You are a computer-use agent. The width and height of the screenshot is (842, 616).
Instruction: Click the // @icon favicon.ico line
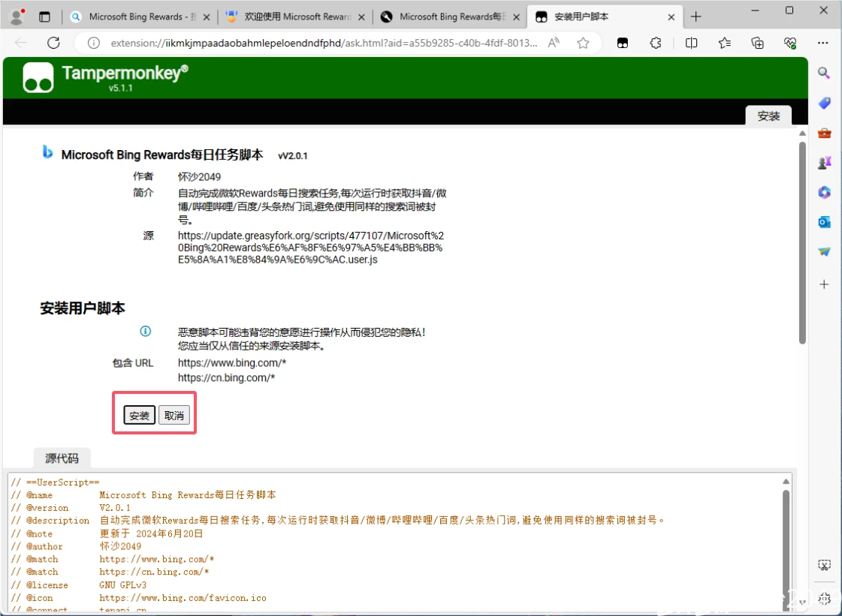point(138,598)
